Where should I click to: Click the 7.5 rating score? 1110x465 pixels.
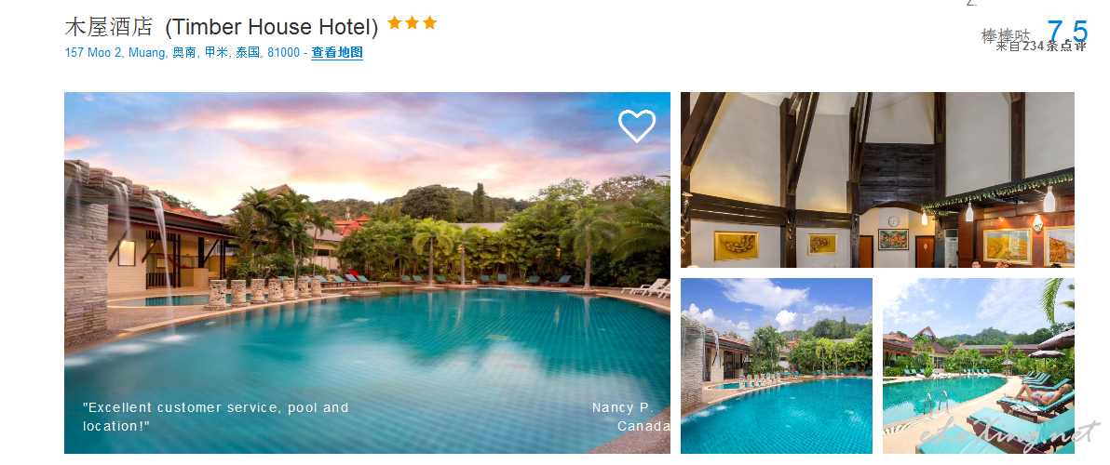(1067, 31)
